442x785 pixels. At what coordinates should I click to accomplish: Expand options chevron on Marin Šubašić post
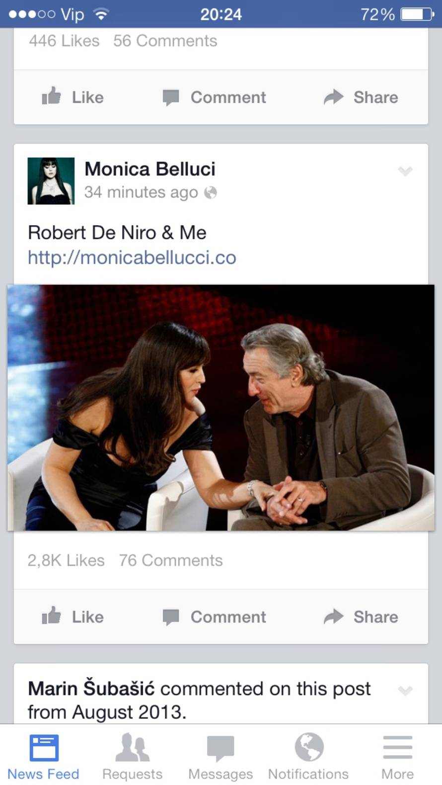405,691
